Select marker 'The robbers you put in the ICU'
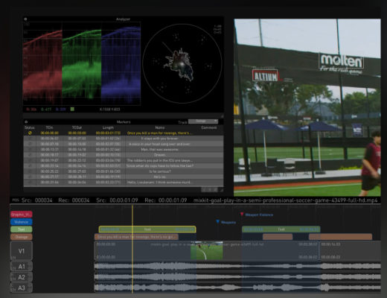Viewport: 387px width, 298px height. (124, 160)
